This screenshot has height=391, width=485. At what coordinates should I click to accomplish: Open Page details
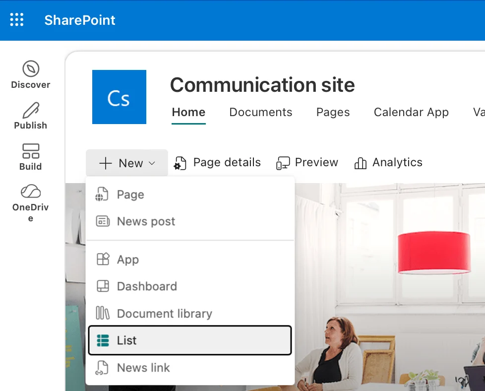(217, 163)
